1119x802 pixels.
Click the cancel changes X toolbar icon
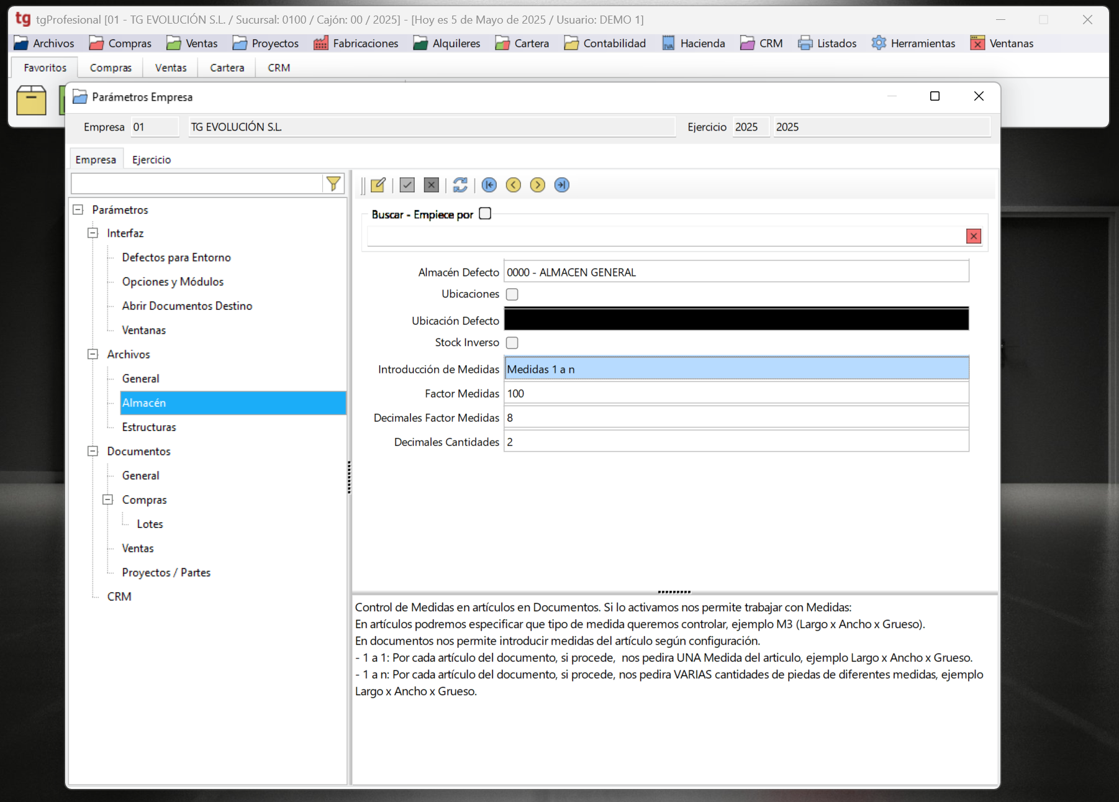[432, 185]
